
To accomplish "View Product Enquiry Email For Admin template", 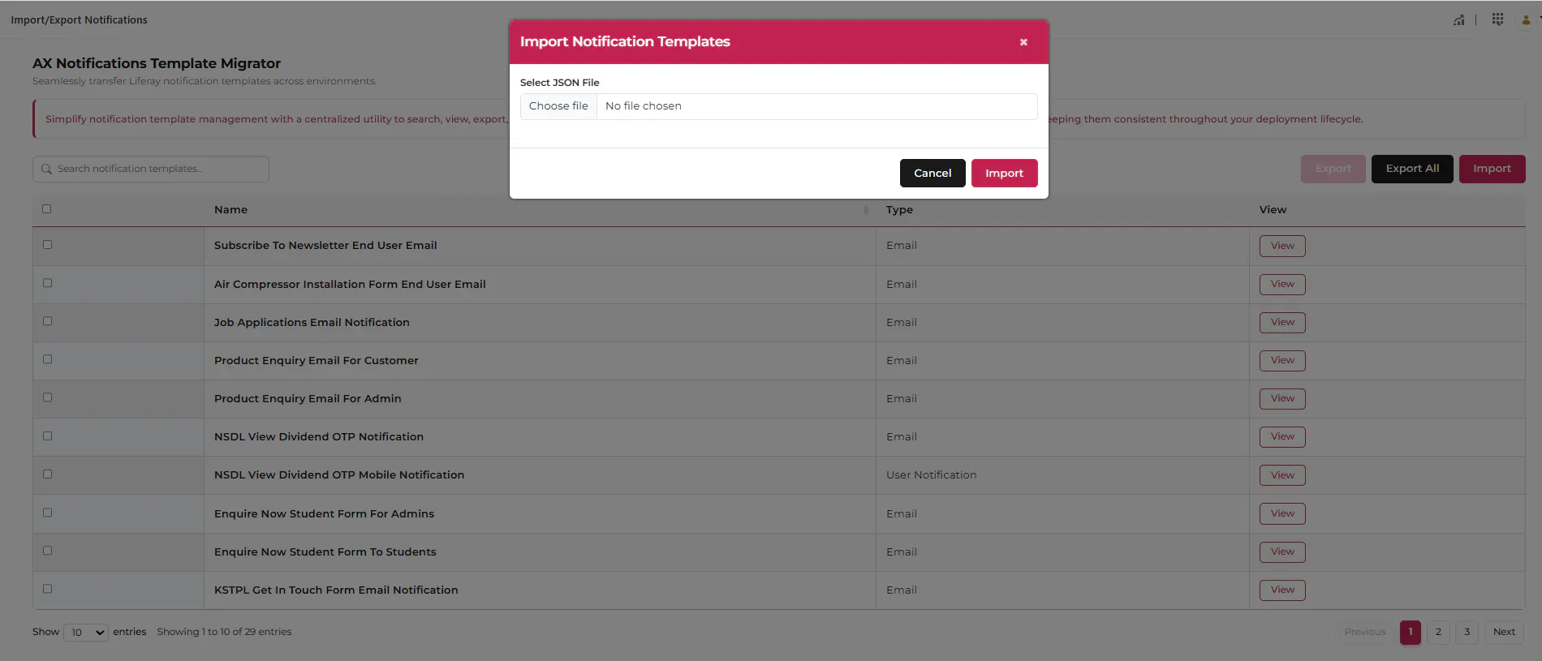I will (x=1282, y=398).
